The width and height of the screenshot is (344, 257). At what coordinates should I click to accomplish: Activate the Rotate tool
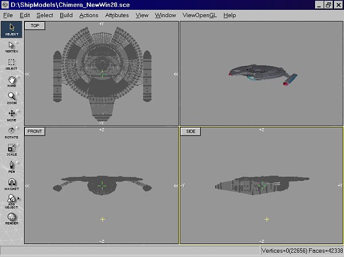click(12, 132)
